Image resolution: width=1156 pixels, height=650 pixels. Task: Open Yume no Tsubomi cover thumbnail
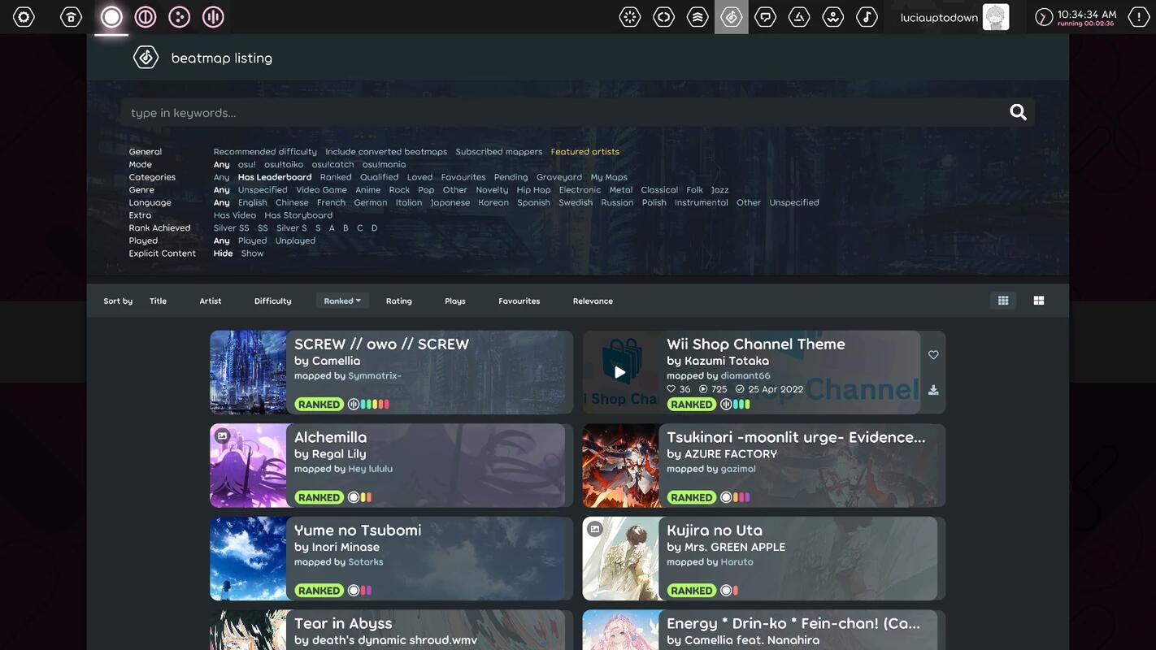tap(248, 559)
